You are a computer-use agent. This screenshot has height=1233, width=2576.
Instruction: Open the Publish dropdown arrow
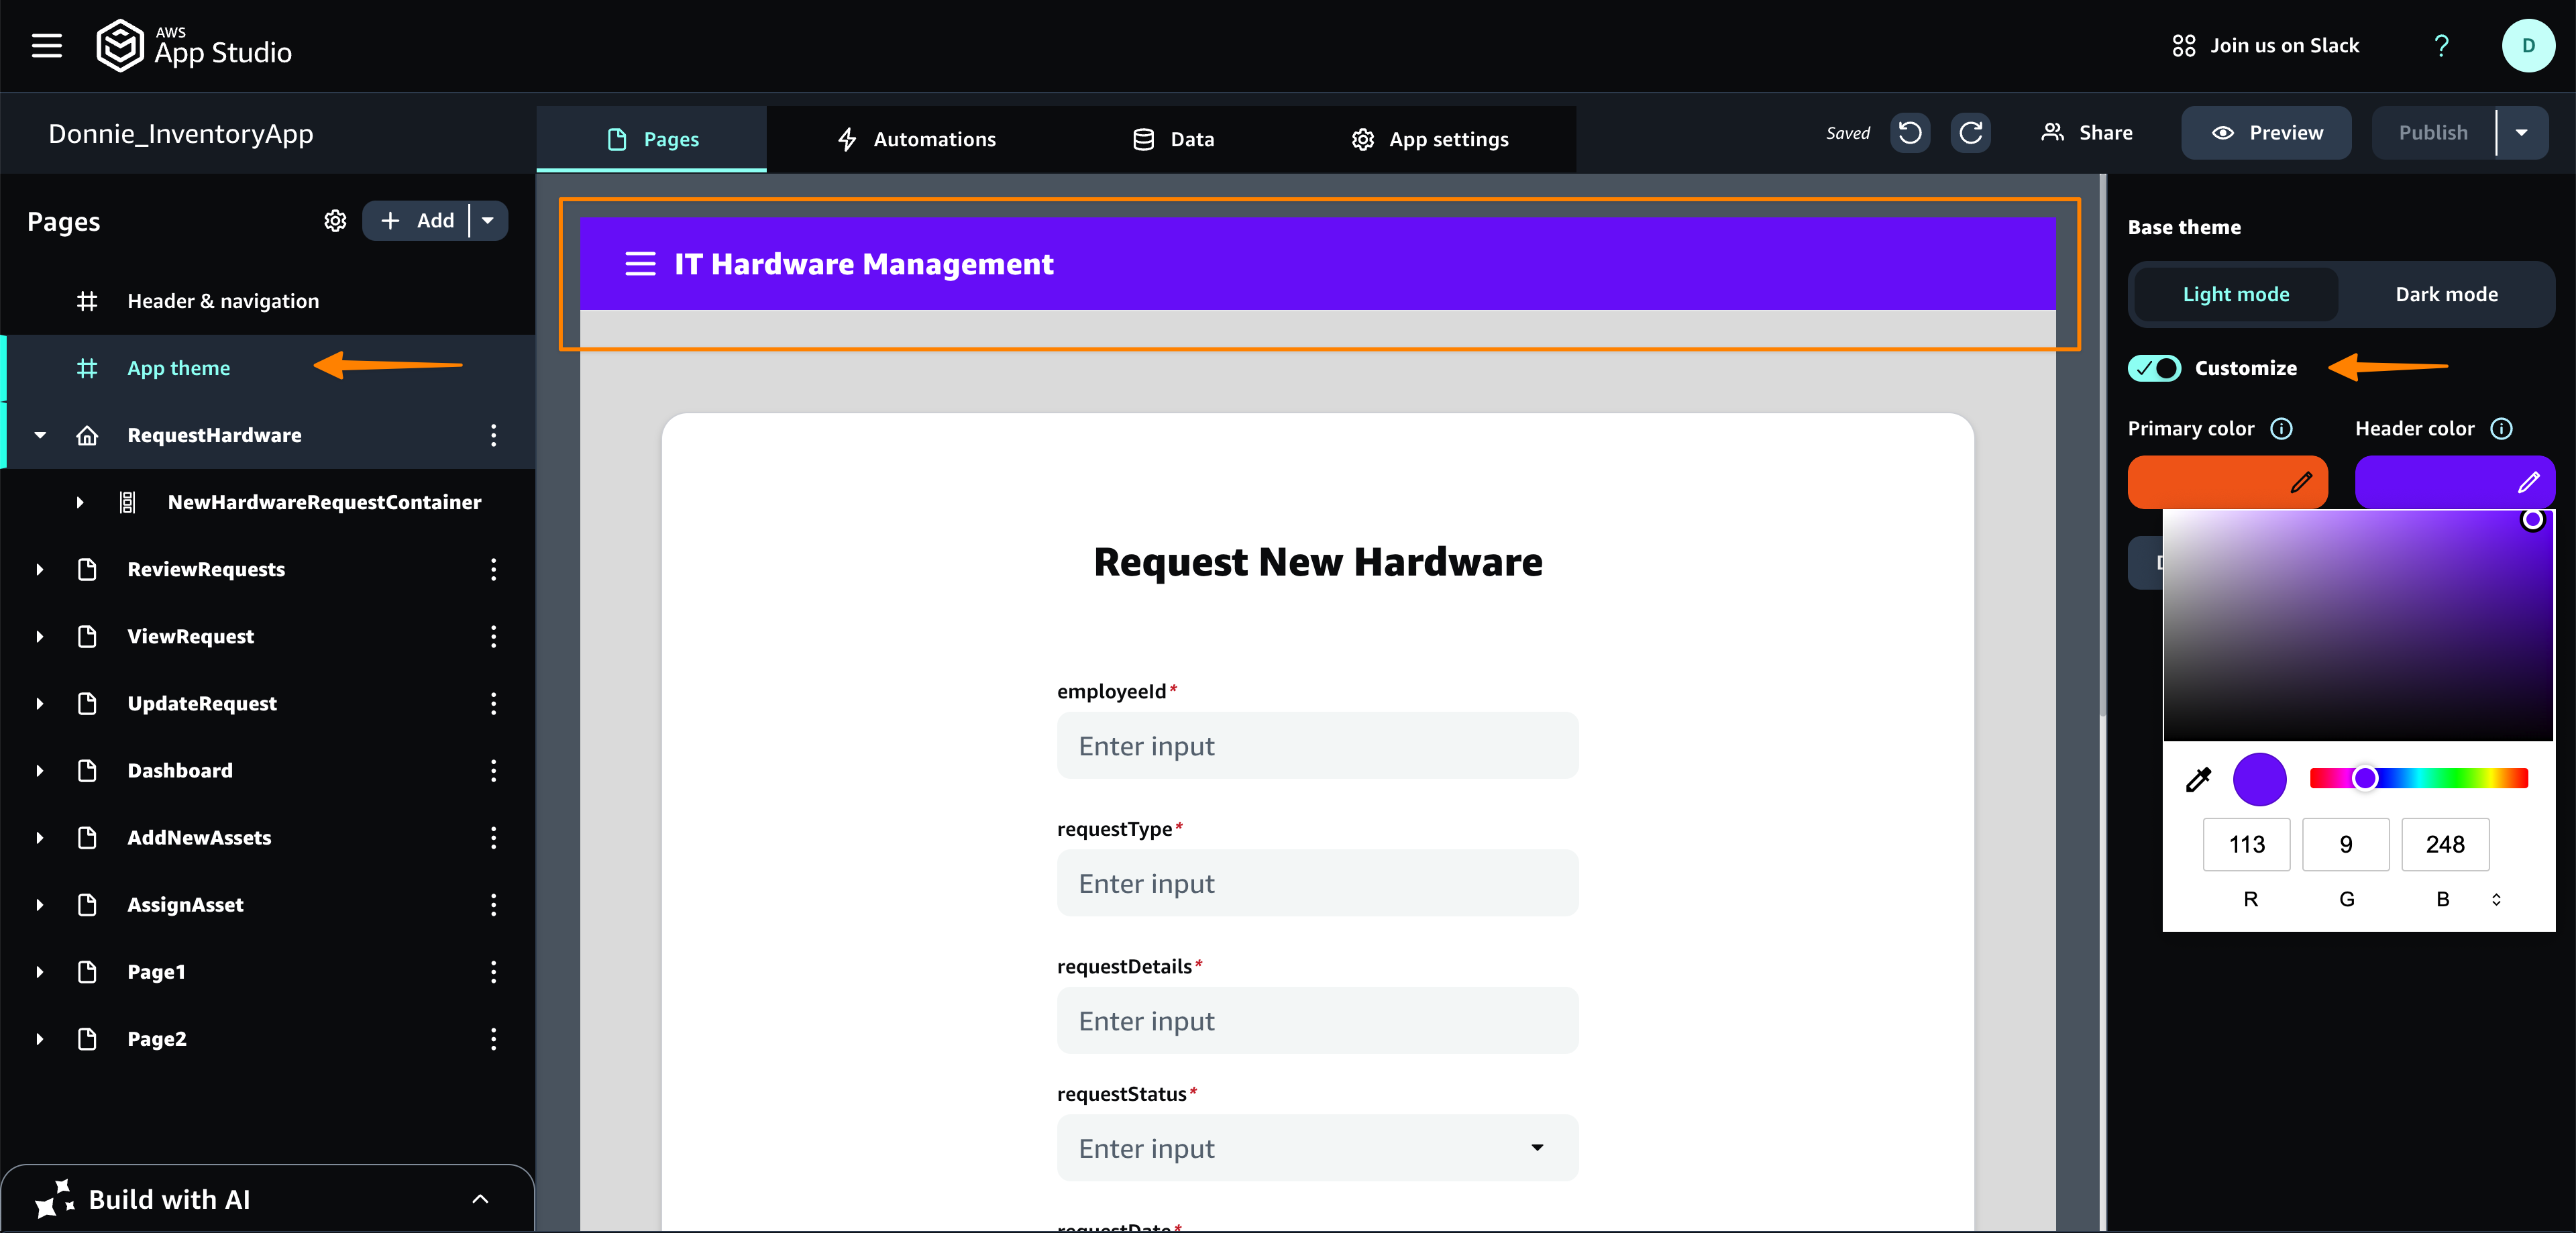(2521, 133)
